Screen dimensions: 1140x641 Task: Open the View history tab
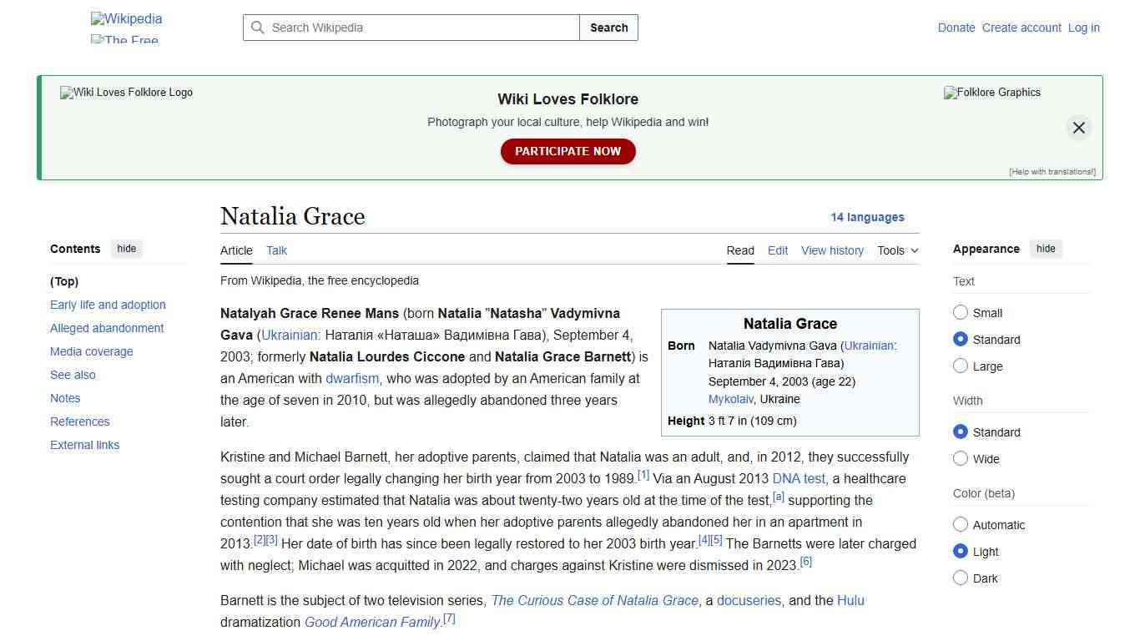[832, 250]
